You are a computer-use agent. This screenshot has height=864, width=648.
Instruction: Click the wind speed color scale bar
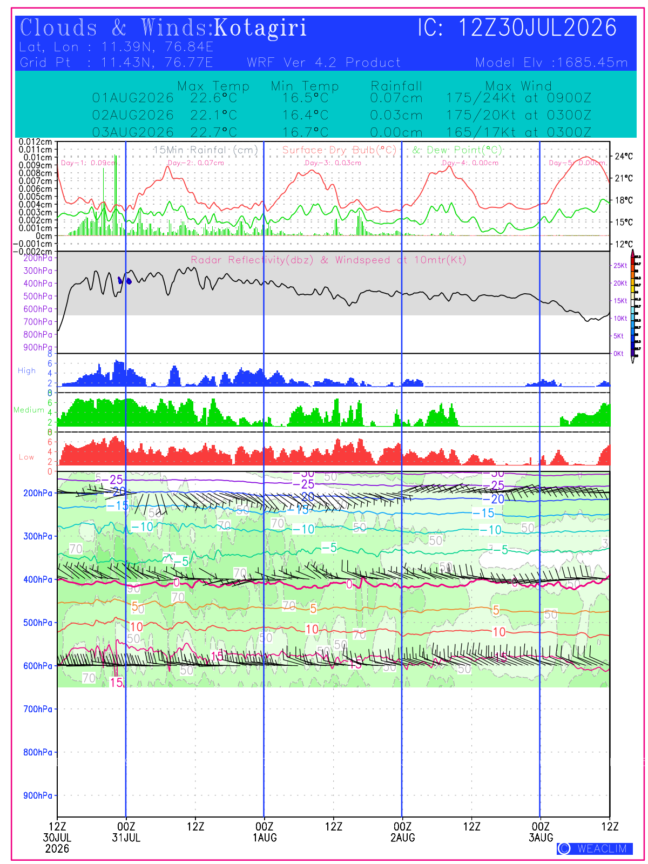632,307
